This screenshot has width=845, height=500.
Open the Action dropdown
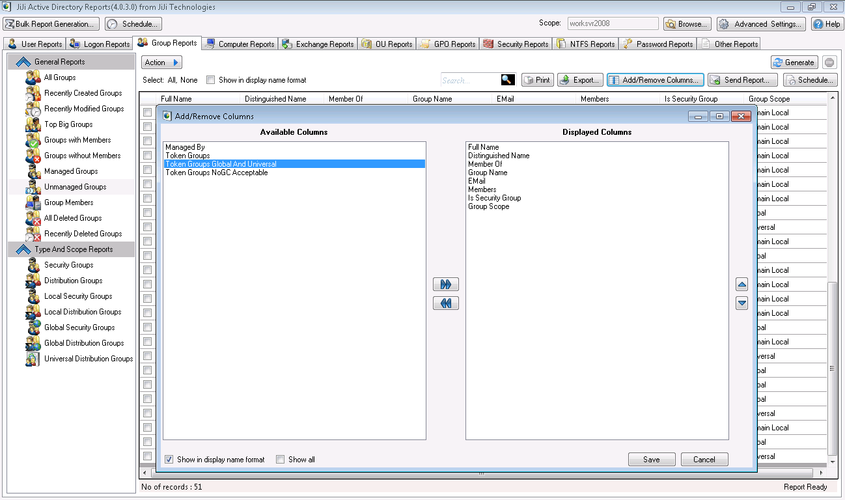[161, 62]
